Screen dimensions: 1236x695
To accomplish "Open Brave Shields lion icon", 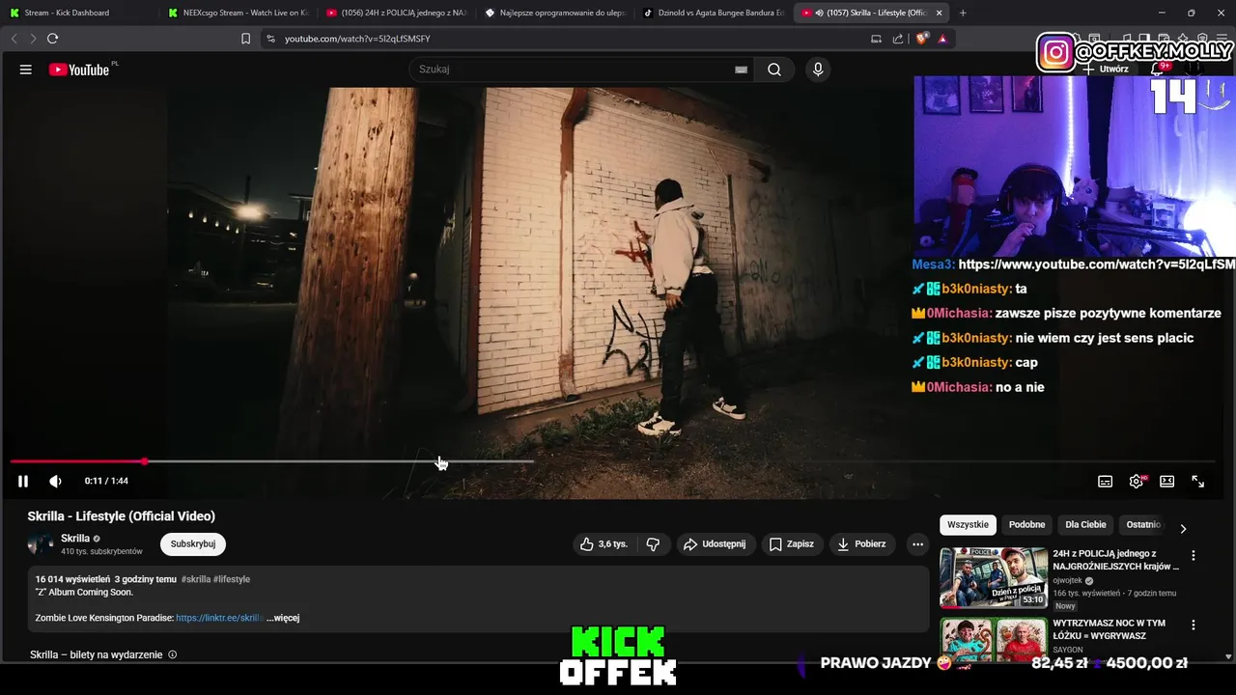I will pyautogui.click(x=921, y=39).
